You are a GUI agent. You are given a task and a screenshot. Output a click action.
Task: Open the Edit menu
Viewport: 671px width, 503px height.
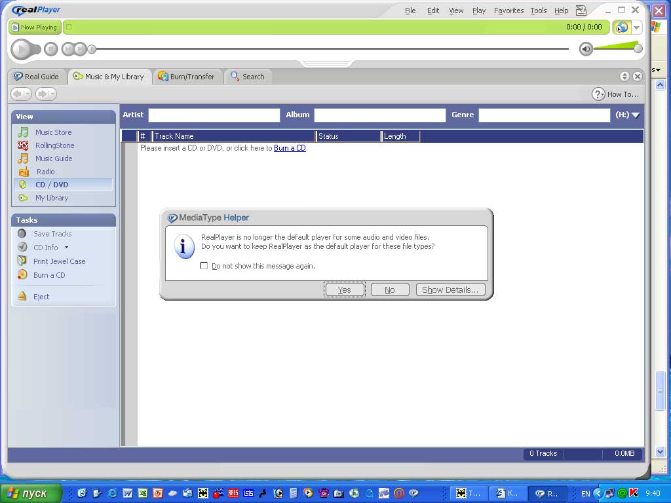point(433,10)
